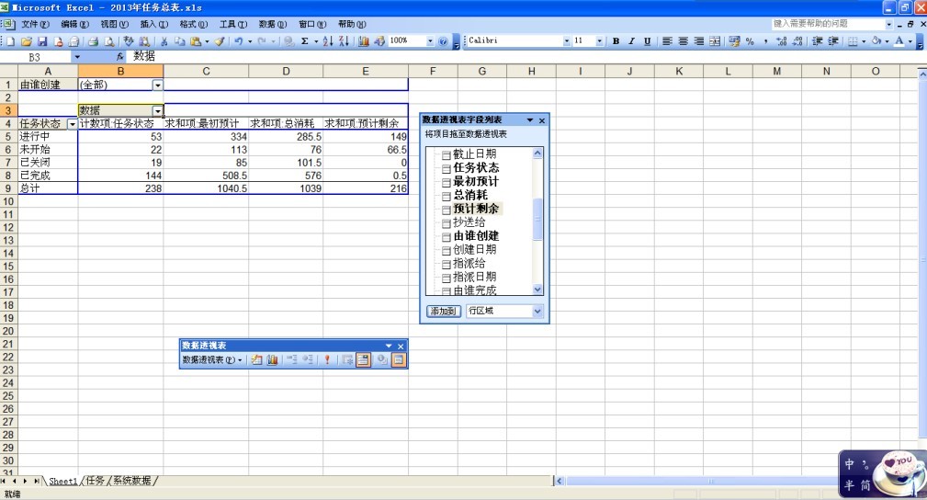927x500 pixels.
Task: Expand the 任务状态 row field dropdown
Action: (71, 124)
